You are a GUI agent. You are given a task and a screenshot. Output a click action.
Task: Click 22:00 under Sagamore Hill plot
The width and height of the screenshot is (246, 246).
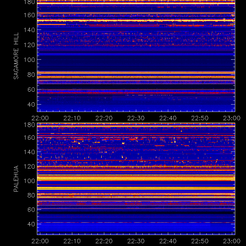point(40,118)
